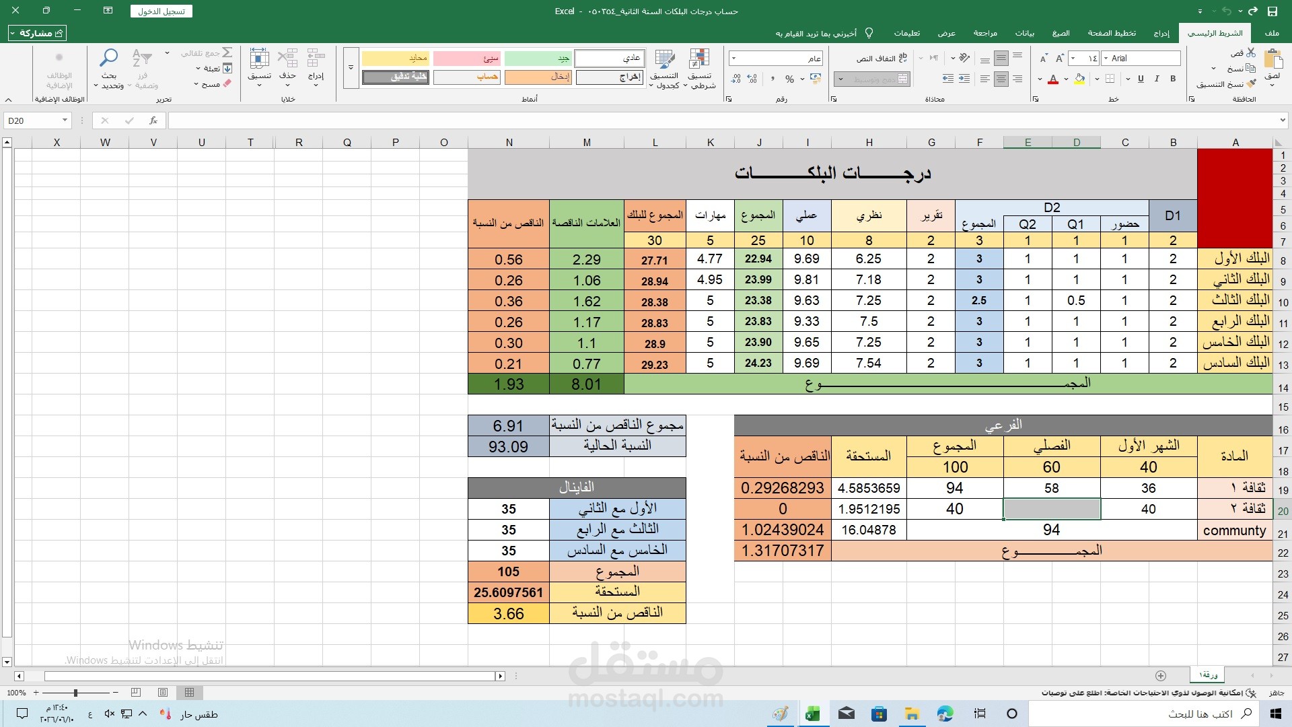Adjust the zoom slider in status bar
The width and height of the screenshot is (1292, 727).
75,693
